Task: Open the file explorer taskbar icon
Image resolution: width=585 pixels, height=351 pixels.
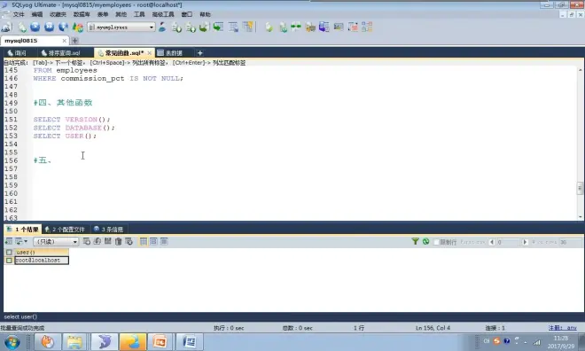Action: point(74,342)
